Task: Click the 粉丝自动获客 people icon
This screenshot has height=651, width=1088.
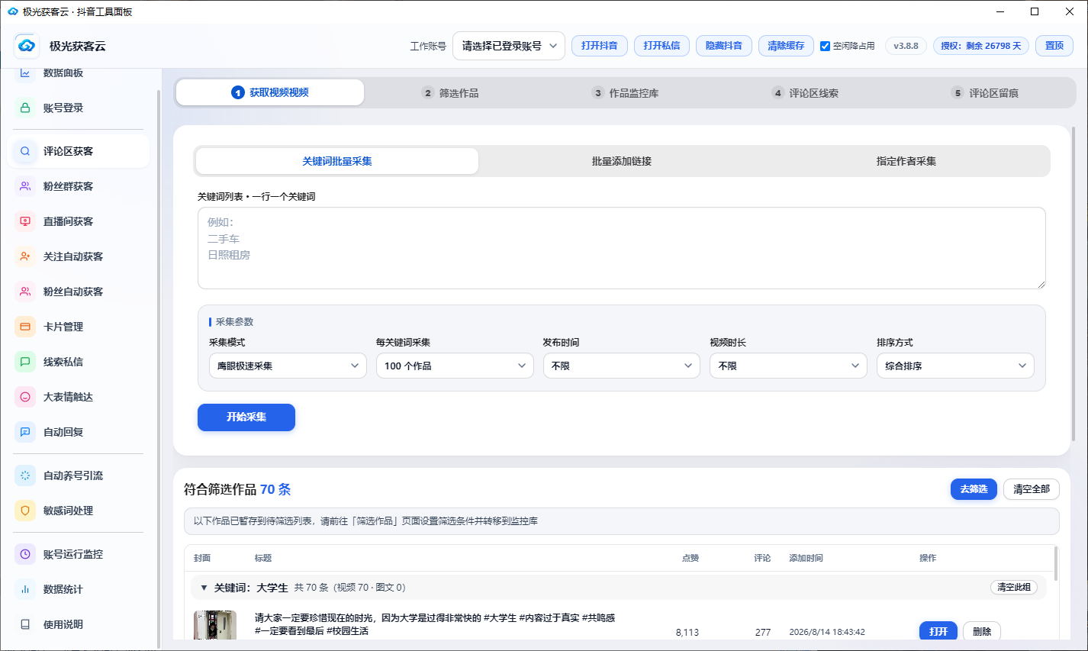Action: click(x=25, y=292)
